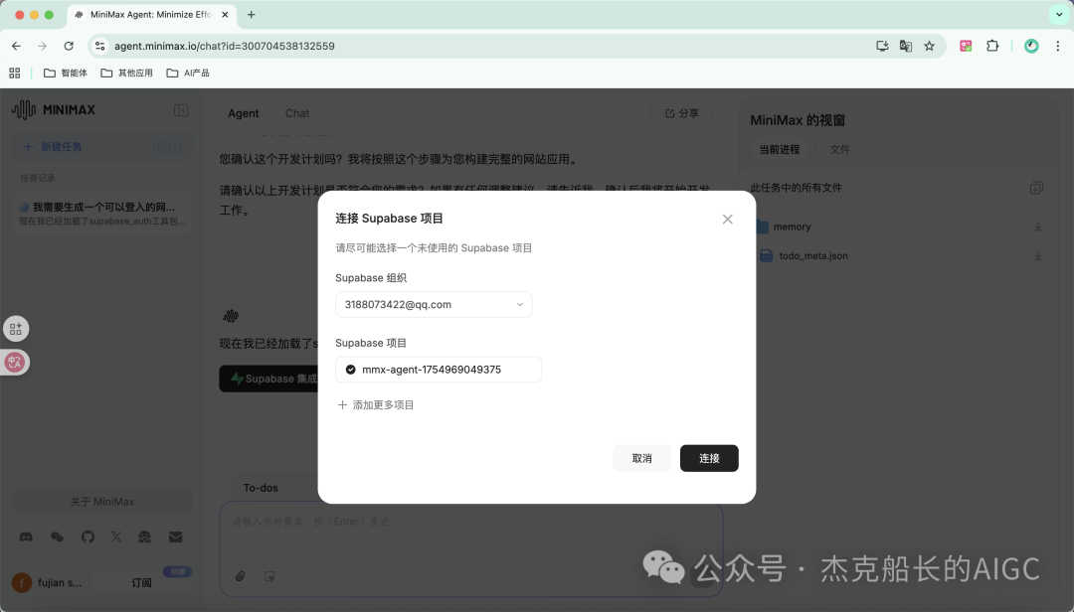Click the floating pink translate widget
1074x612 pixels.
point(15,363)
